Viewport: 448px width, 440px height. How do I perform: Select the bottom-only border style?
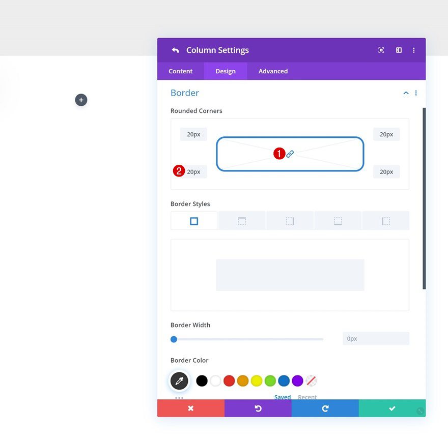338,220
